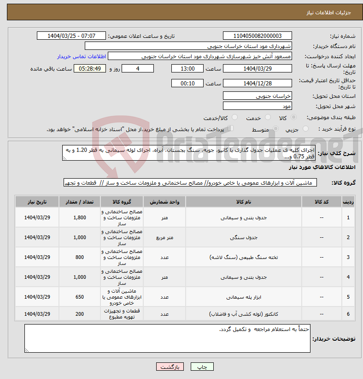
Task: Click the announcement date field 1404/03/25 - 07:07
Action: [71, 36]
